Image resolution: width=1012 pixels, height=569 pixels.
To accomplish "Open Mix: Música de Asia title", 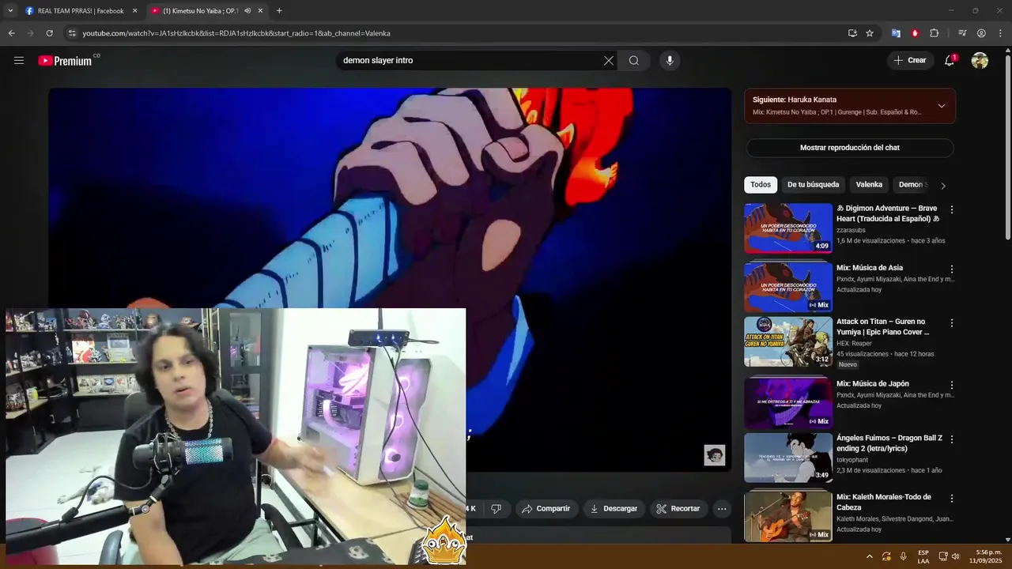I will click(x=870, y=268).
